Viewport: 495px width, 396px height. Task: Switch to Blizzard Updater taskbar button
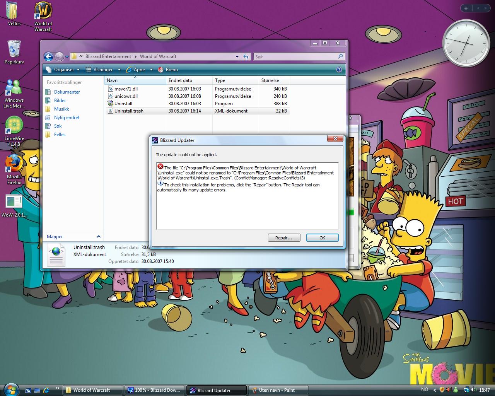[216, 390]
